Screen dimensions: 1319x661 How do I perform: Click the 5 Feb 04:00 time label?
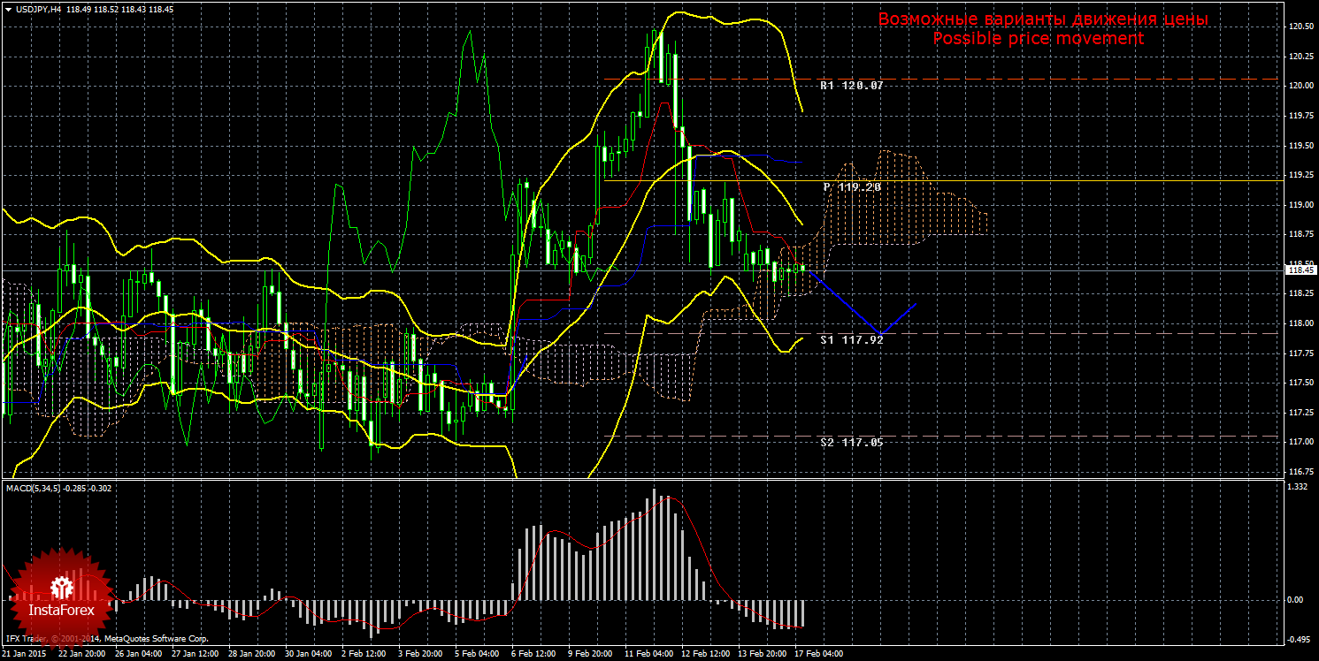pos(478,655)
